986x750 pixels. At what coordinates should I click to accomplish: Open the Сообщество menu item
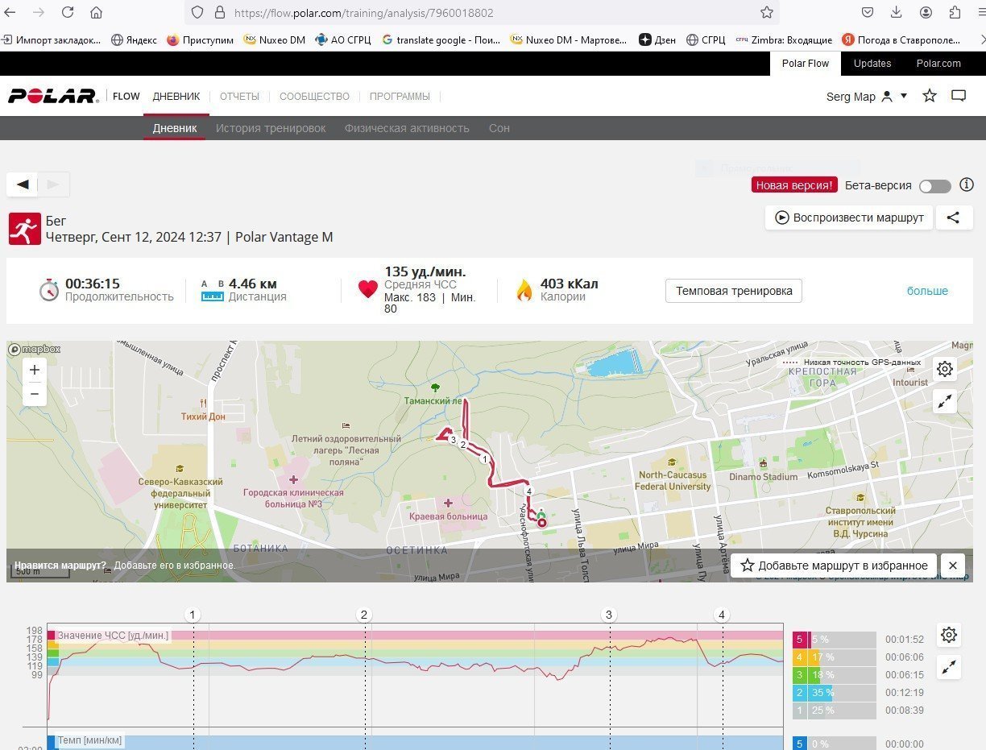tap(314, 96)
